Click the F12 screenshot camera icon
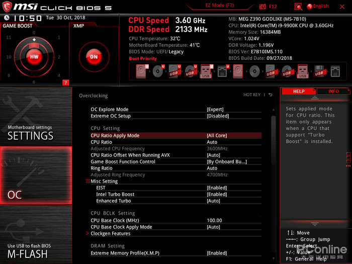Viewport: 352px width, 264px height. [262, 7]
